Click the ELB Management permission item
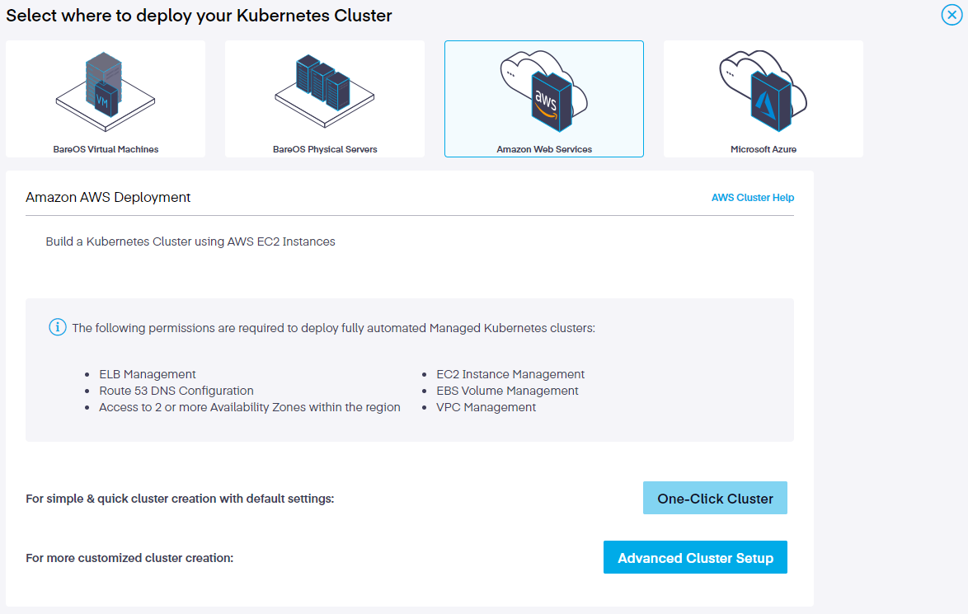 point(148,374)
